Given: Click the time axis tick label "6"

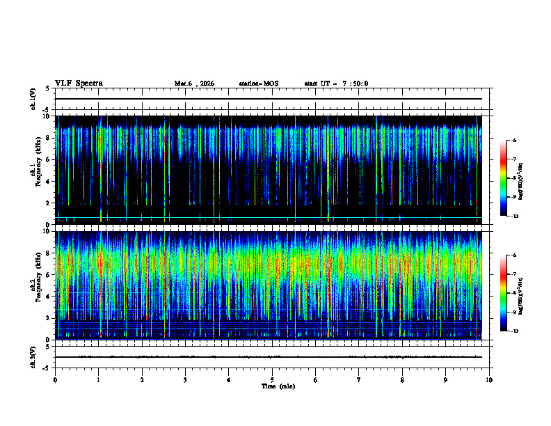Looking at the screenshot, I should click(x=316, y=380).
